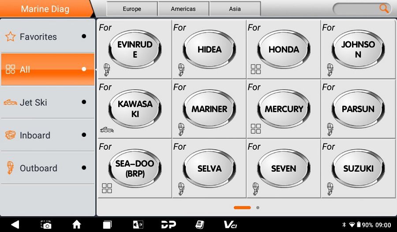The image size is (397, 232).
Task: Open the DP diagnostic program icon
Action: (x=169, y=225)
